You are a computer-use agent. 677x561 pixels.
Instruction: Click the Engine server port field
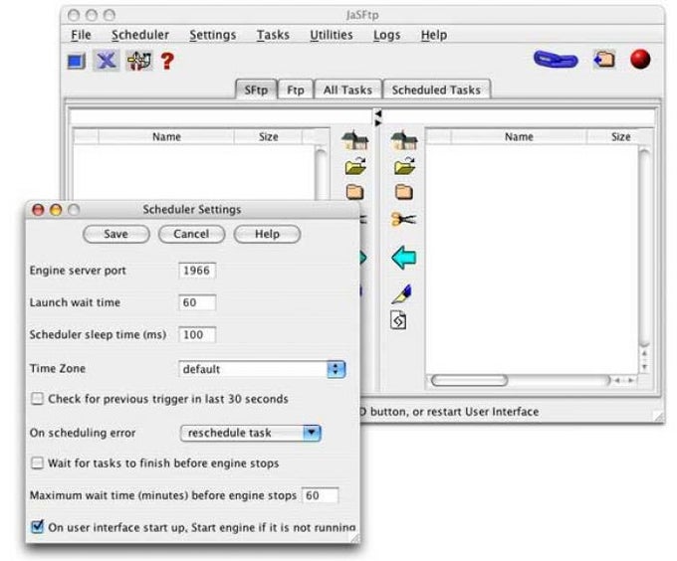(x=197, y=271)
